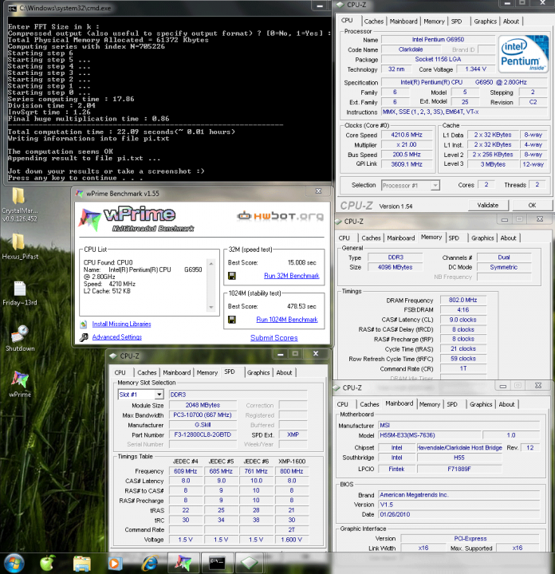
Task: Click the Windows Start orb
Action: click(x=14, y=563)
